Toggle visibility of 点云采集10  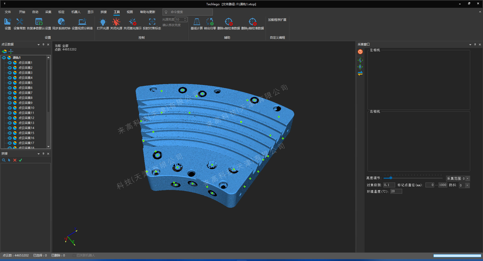click(10, 108)
